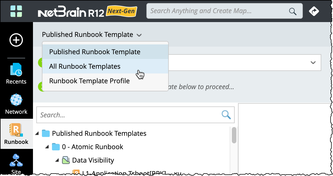The image size is (333, 176).
Task: Select the Runbook sidebar icon
Action: [16, 134]
